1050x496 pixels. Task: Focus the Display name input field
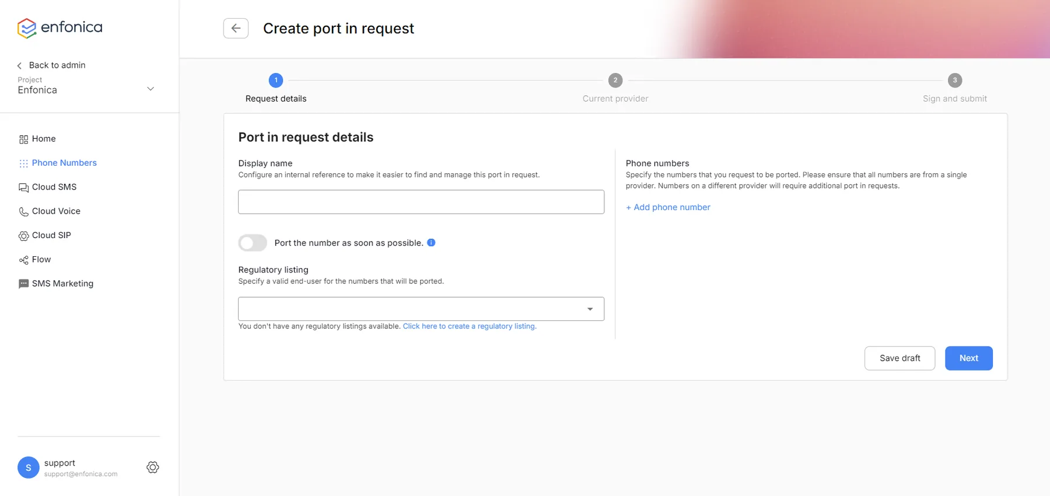(x=421, y=202)
